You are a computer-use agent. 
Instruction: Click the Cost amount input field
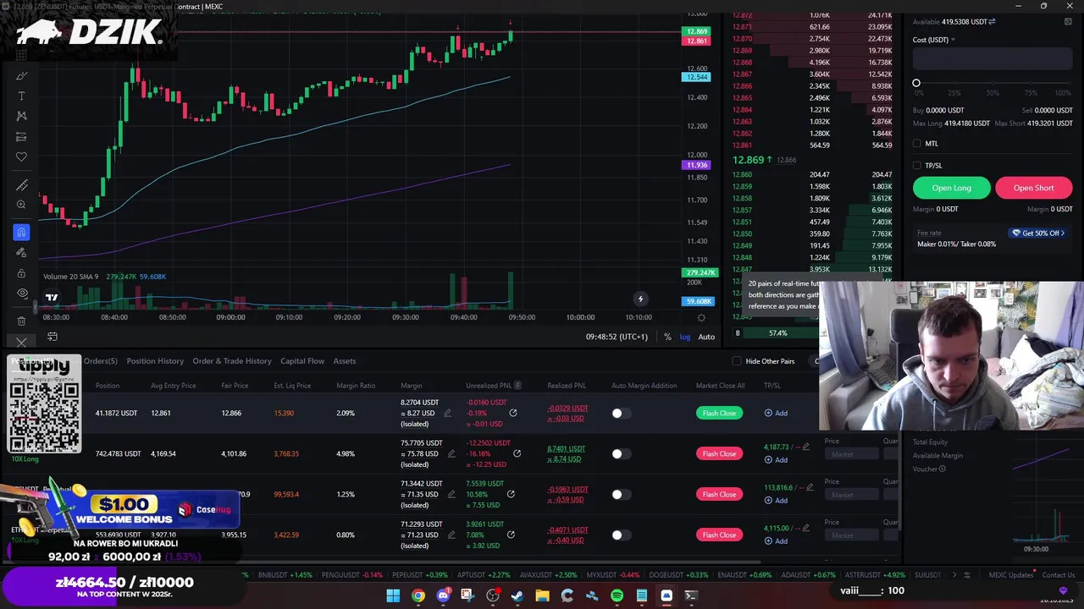[992, 59]
